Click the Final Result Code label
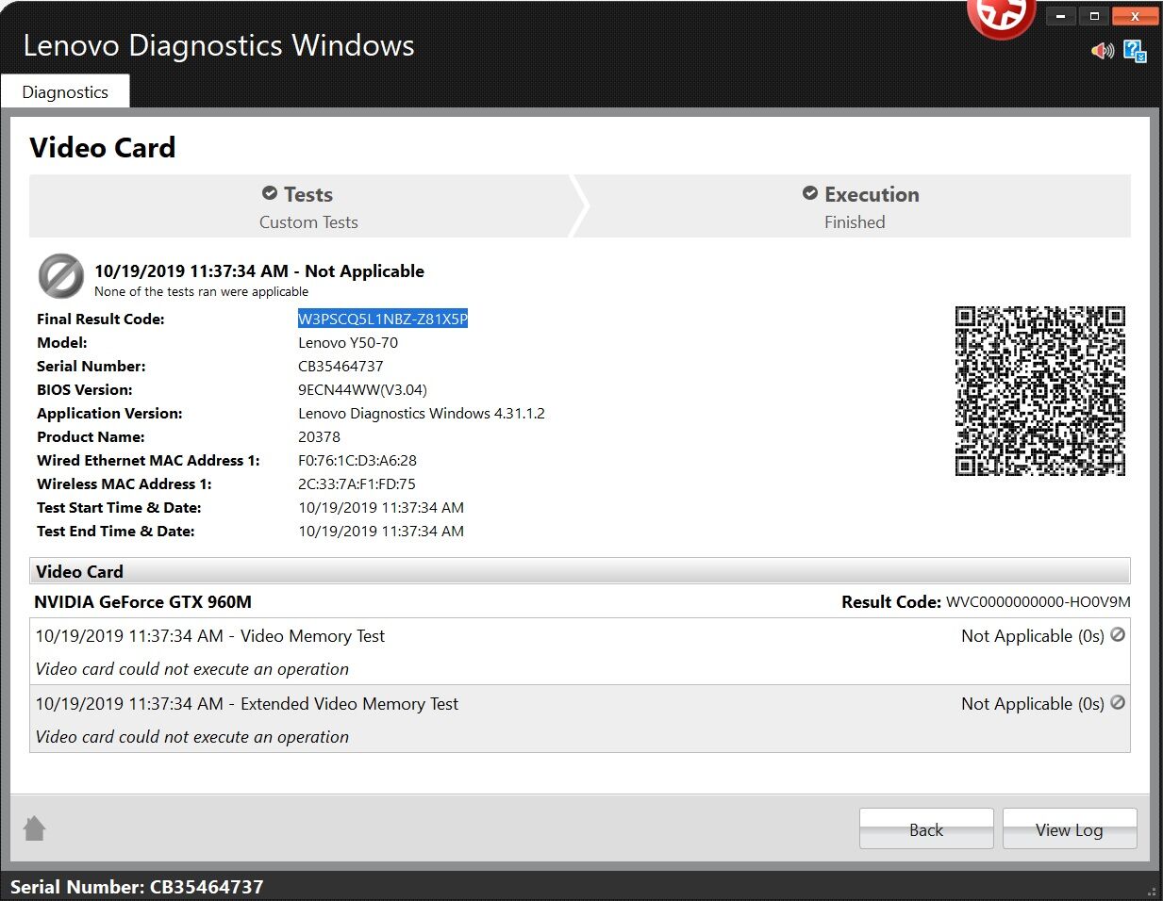 (101, 319)
